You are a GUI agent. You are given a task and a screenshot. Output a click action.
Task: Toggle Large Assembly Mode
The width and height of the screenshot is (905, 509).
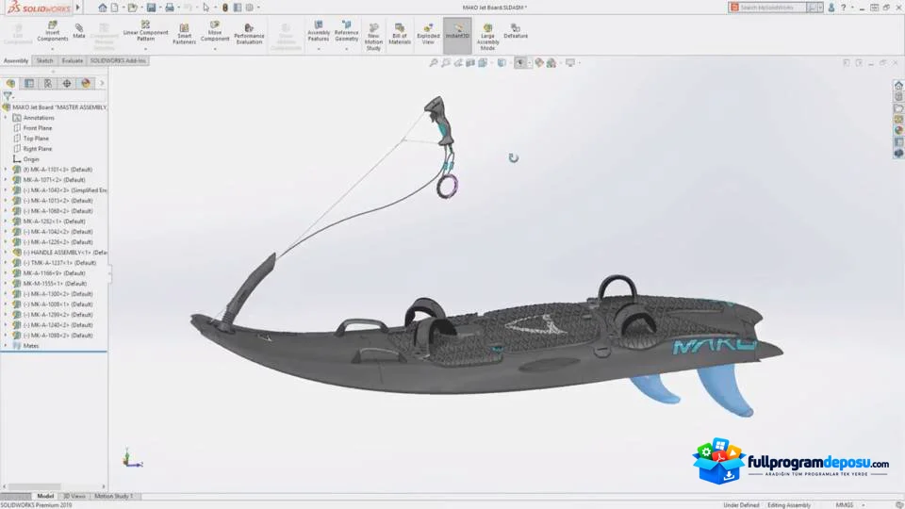(x=487, y=37)
